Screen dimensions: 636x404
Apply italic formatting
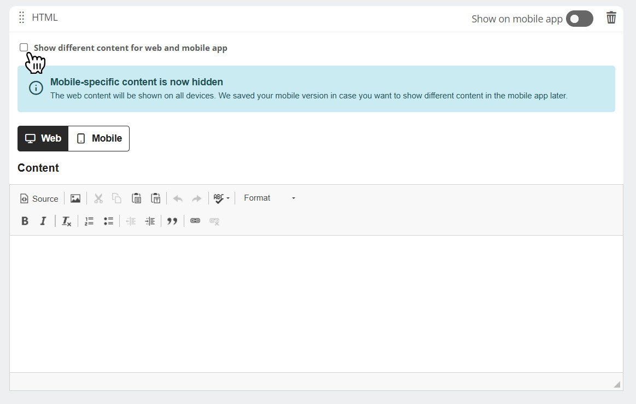(43, 221)
